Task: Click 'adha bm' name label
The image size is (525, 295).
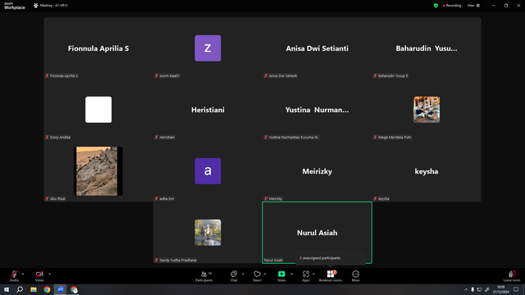Action: [x=167, y=198]
